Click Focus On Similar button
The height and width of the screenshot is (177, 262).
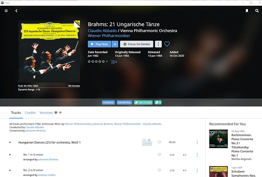(x=137, y=44)
